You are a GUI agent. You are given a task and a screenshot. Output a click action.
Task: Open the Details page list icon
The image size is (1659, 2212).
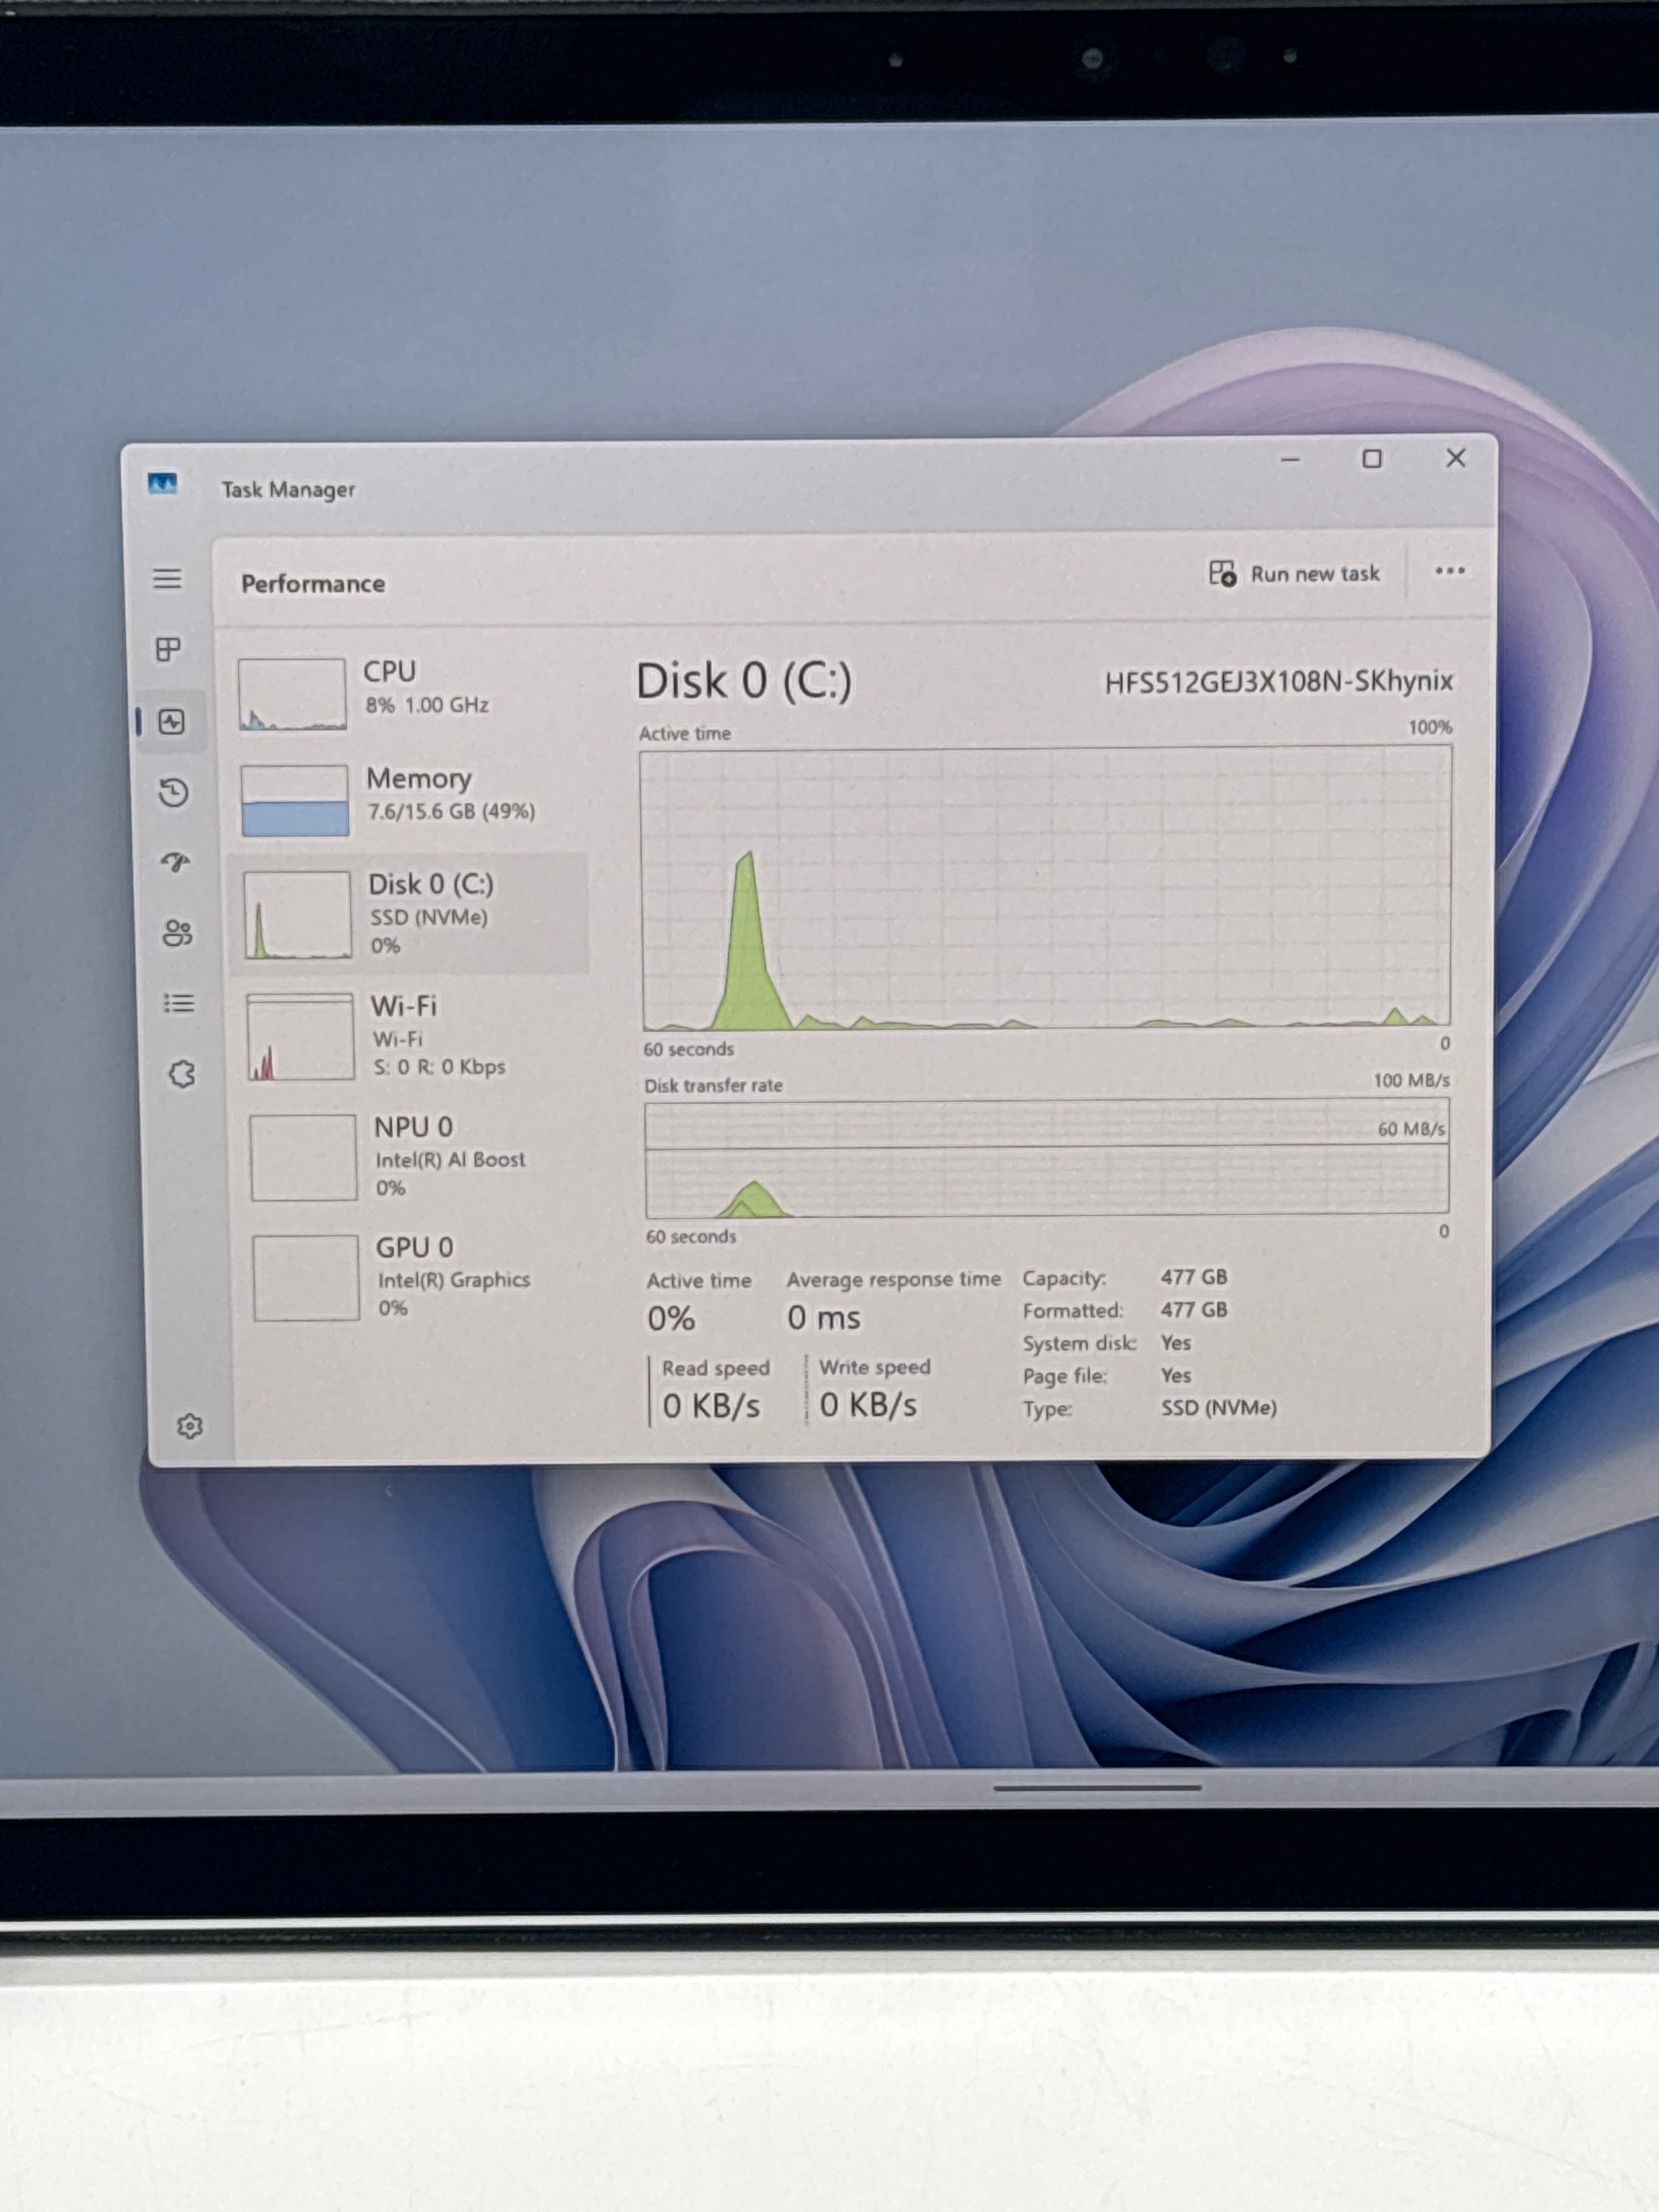[x=180, y=1003]
